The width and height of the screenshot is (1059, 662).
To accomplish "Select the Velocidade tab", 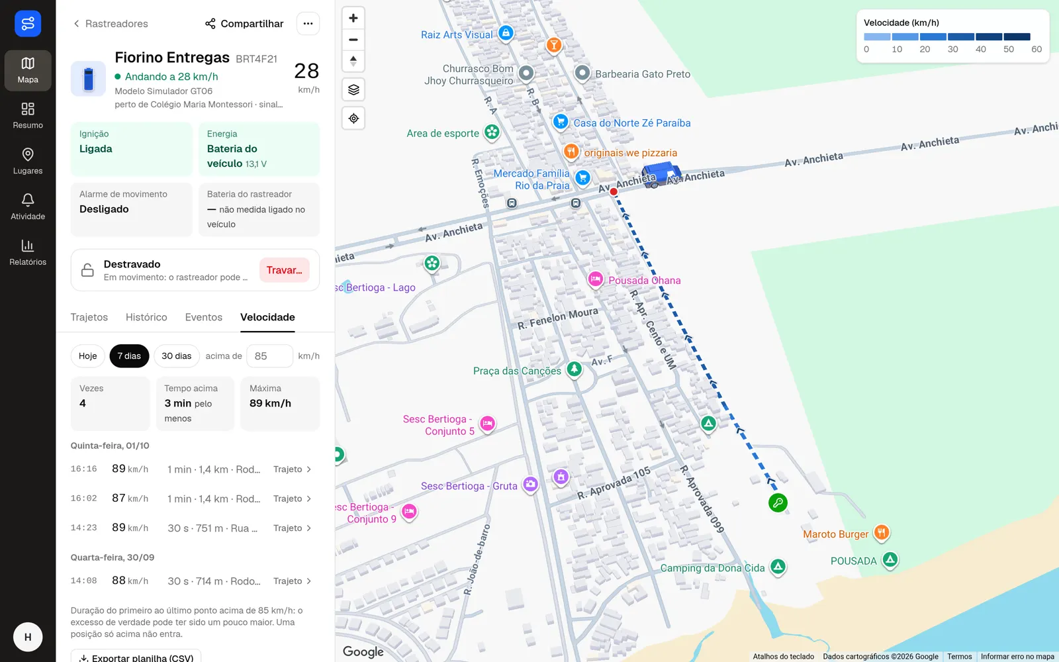I will coord(267,317).
